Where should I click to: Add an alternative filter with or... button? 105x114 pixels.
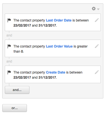[15, 108]
